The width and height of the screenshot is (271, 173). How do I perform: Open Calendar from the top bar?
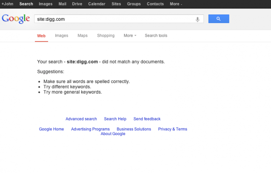(x=97, y=4)
